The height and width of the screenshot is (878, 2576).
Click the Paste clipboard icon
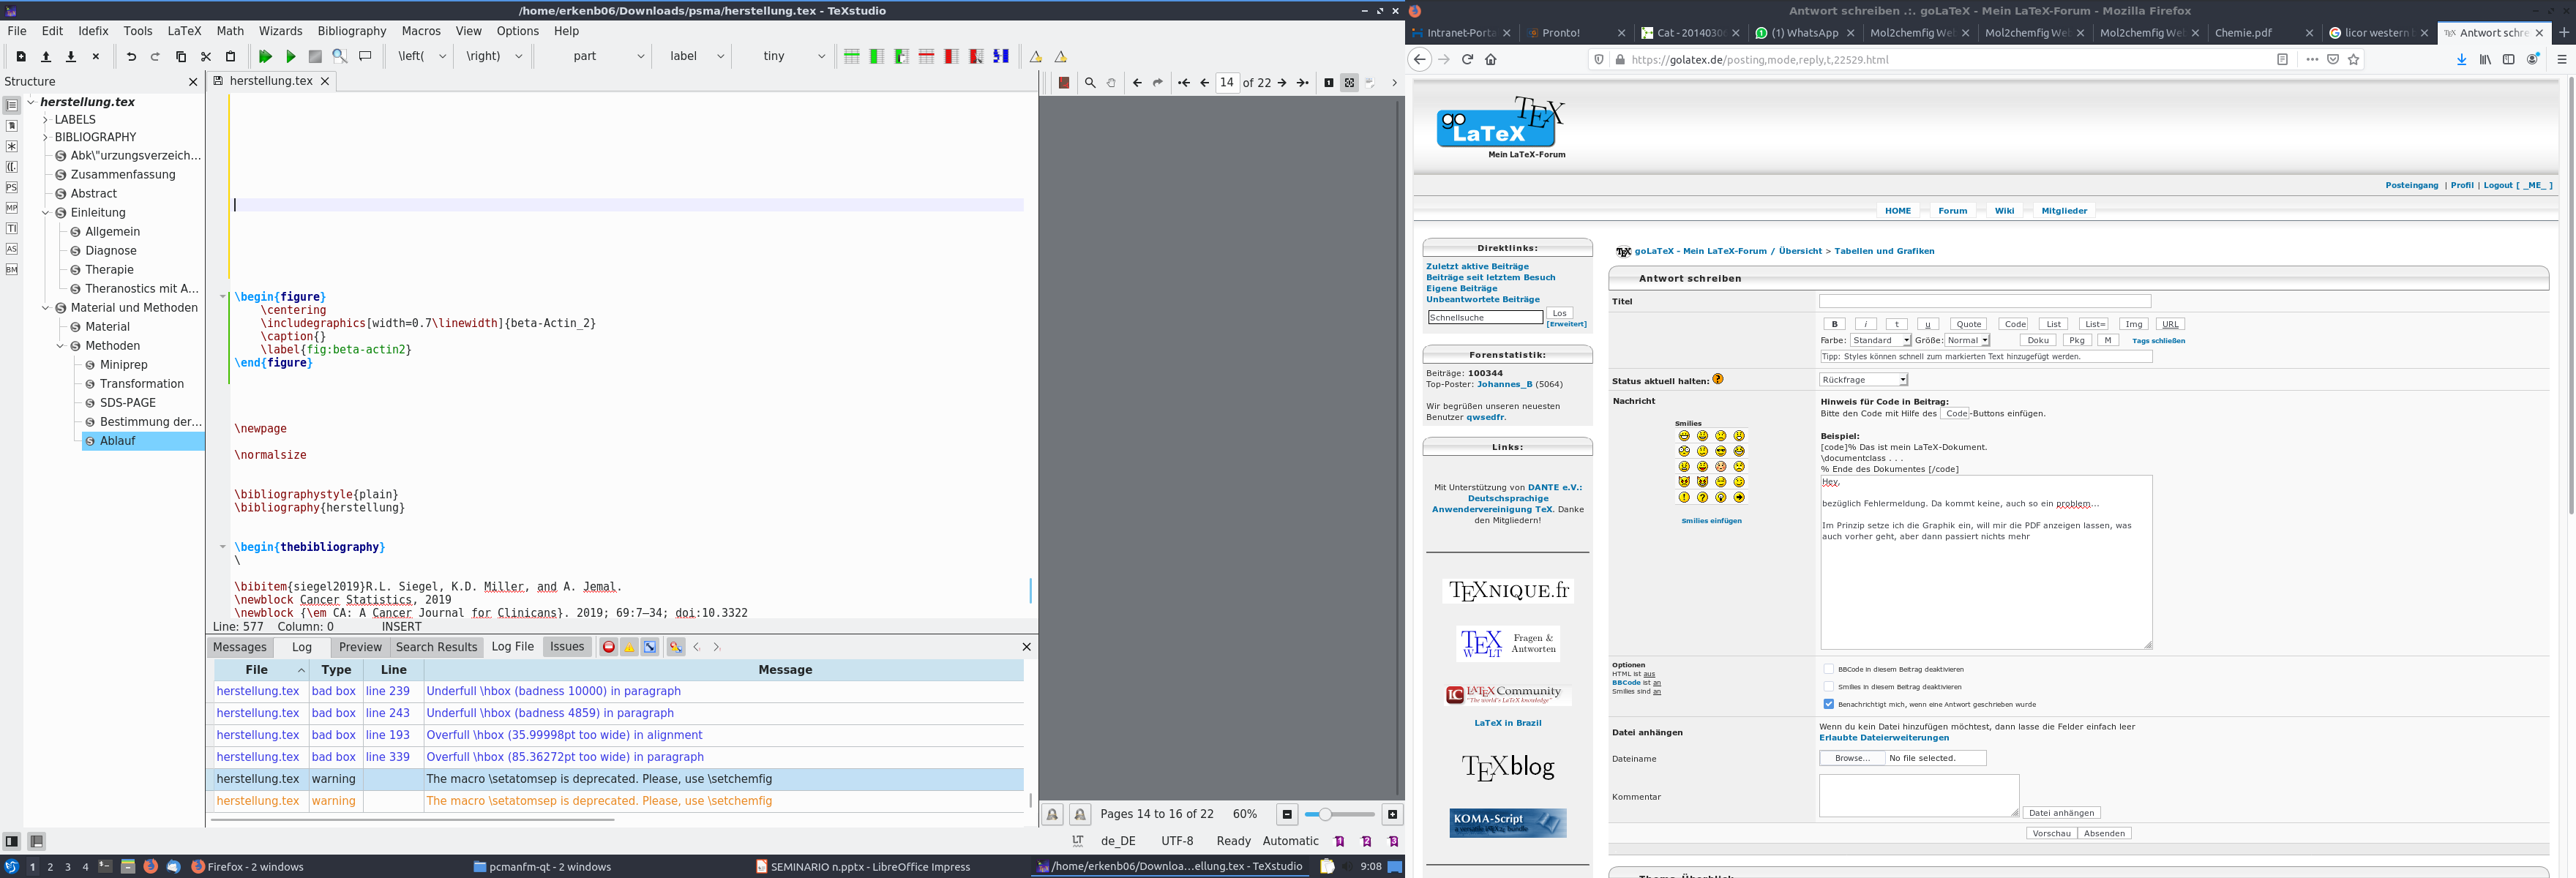click(x=231, y=57)
